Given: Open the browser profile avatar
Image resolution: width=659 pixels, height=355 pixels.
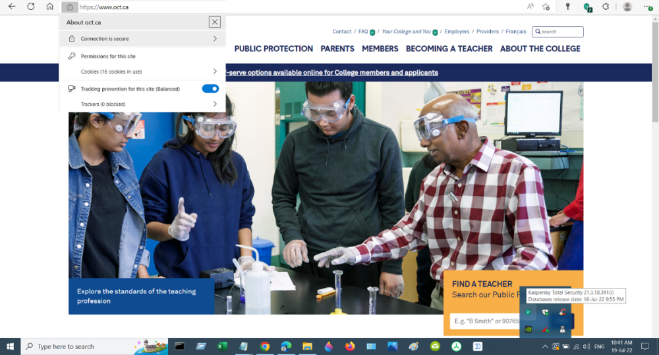Looking at the screenshot, I should pyautogui.click(x=627, y=7).
